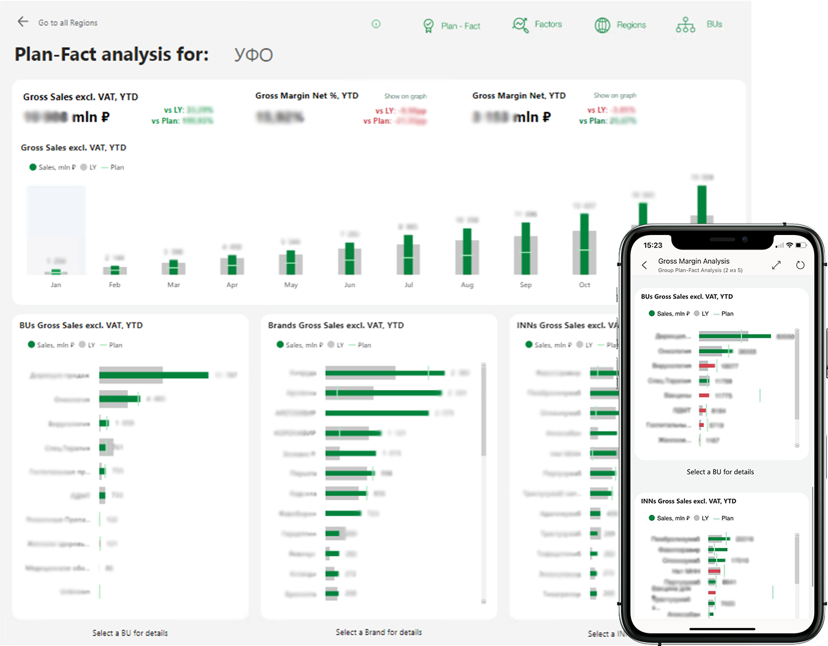Click the Regions globe icon
Screen dimensions: 828x646
(602, 25)
